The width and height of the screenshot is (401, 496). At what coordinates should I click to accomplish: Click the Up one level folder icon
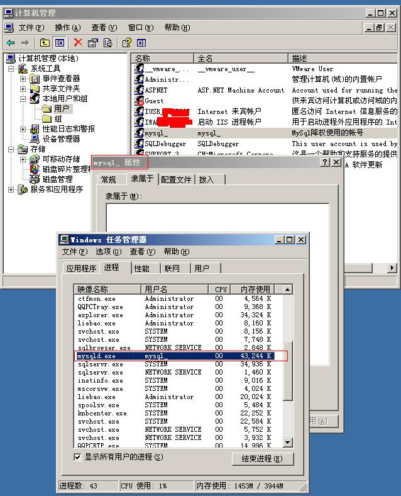(45, 43)
